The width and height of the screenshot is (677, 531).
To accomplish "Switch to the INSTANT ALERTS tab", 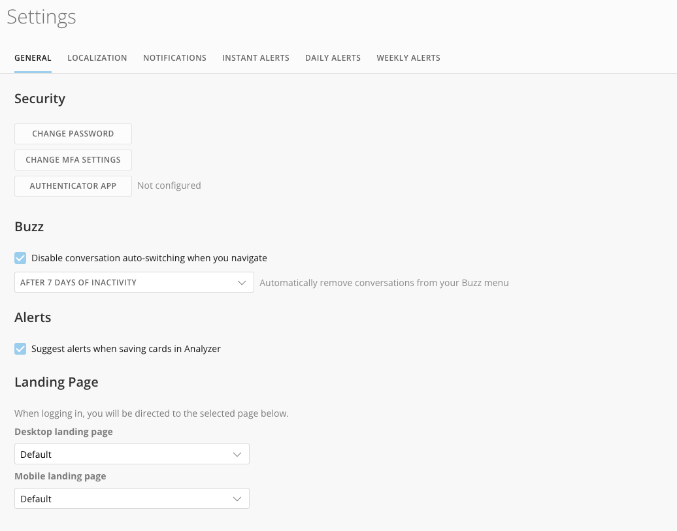I will [x=256, y=57].
